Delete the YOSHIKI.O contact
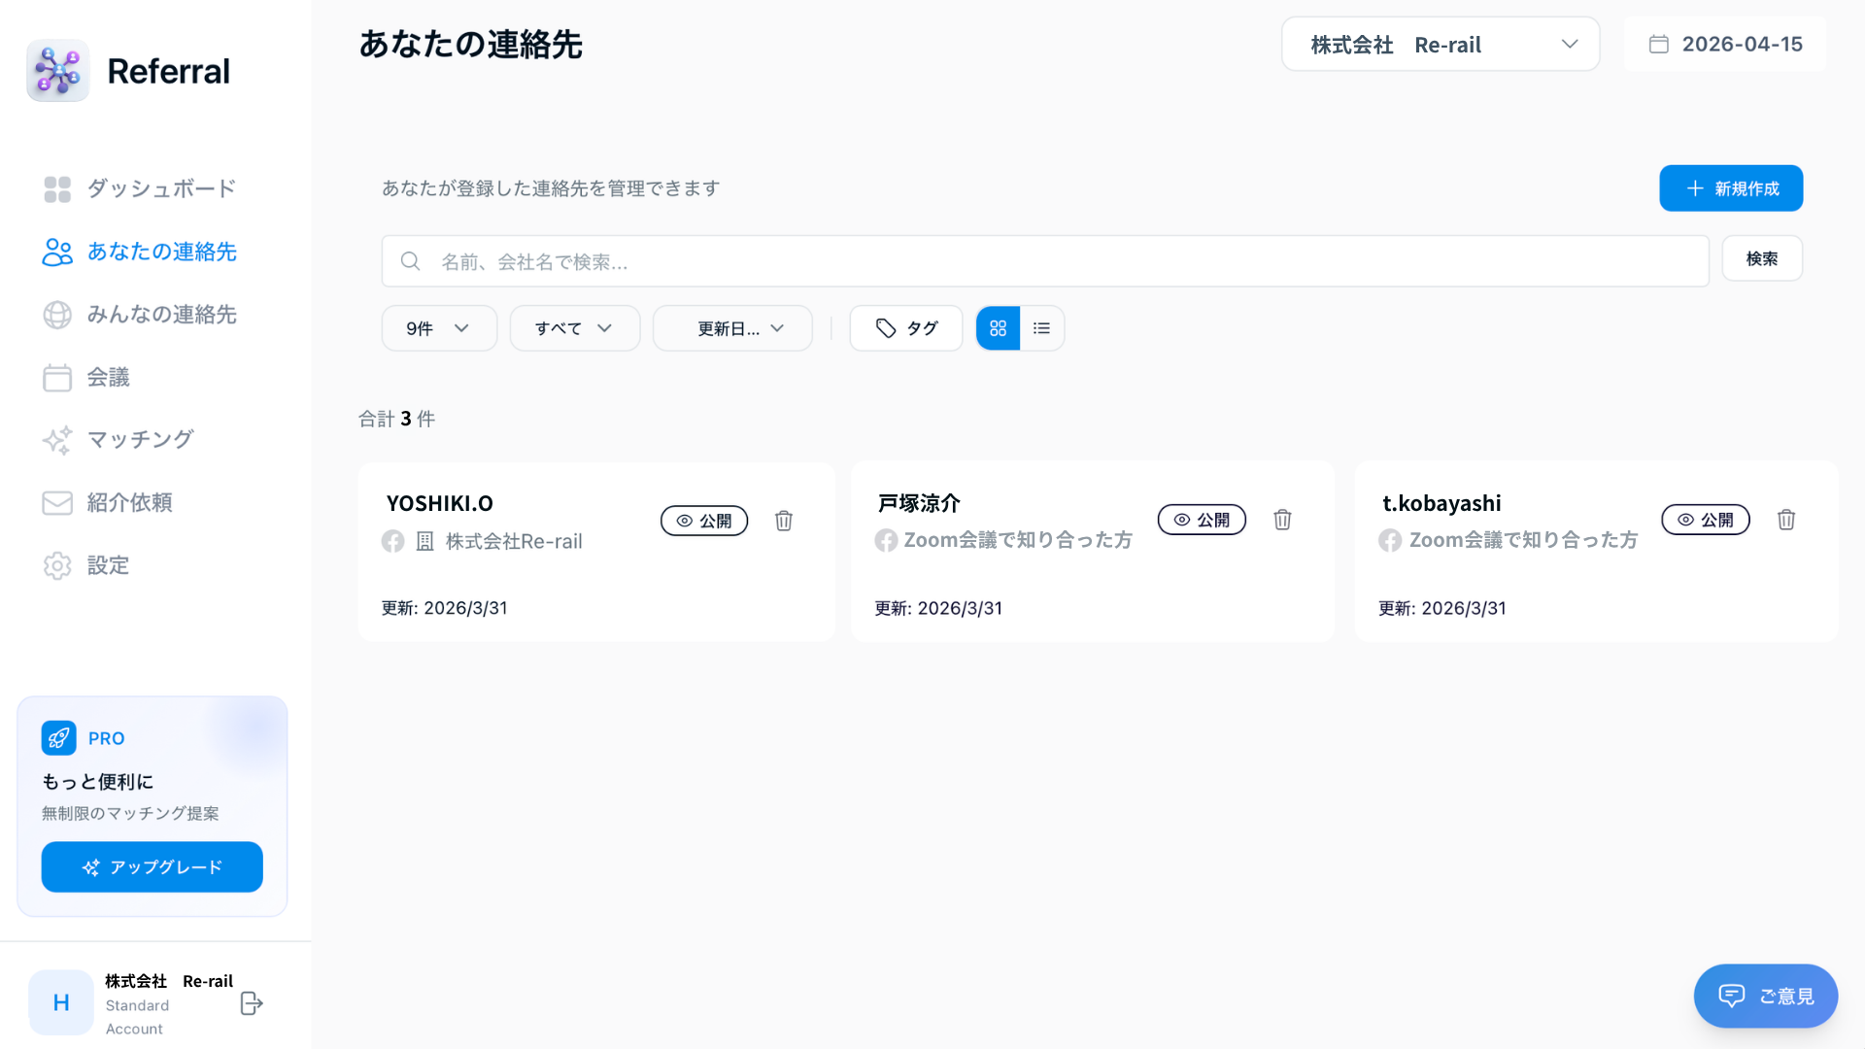The width and height of the screenshot is (1865, 1049). (x=784, y=521)
